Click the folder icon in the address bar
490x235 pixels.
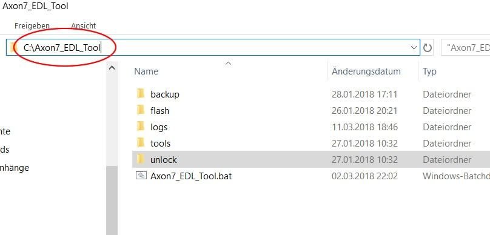pos(13,47)
